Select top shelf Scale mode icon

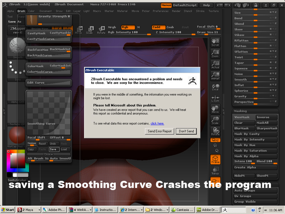tap(90, 30)
